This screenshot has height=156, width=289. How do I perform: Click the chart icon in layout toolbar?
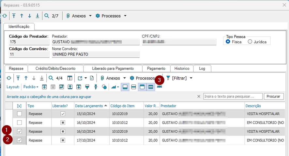114,87
